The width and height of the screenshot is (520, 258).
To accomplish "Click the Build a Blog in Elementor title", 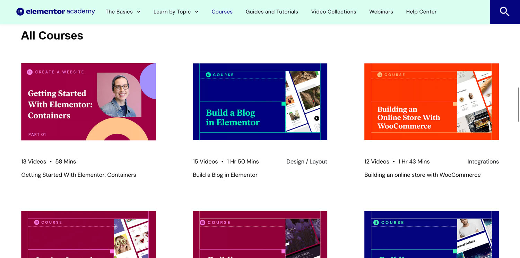I will (225, 175).
